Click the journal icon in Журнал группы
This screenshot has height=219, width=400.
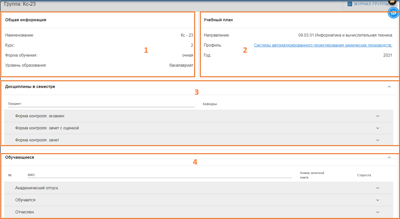(349, 4)
